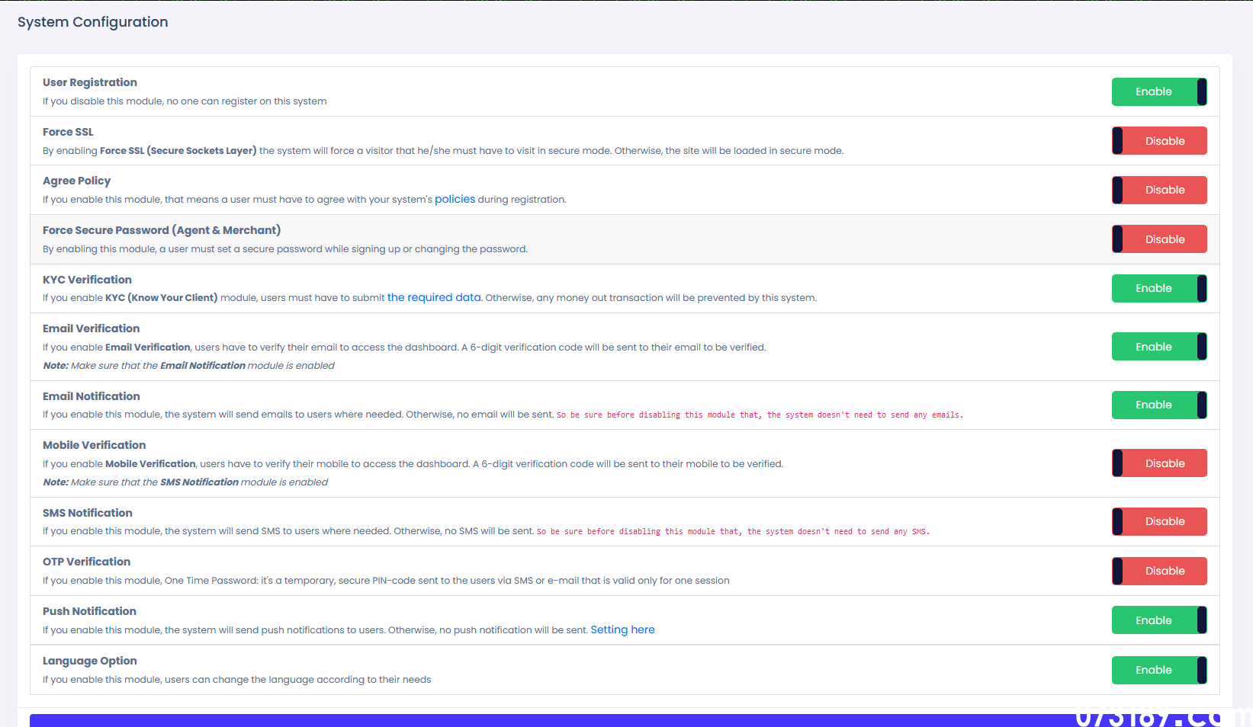Image resolution: width=1253 pixels, height=727 pixels.
Task: Toggle the Push Notification Enable switch
Action: coord(1159,620)
